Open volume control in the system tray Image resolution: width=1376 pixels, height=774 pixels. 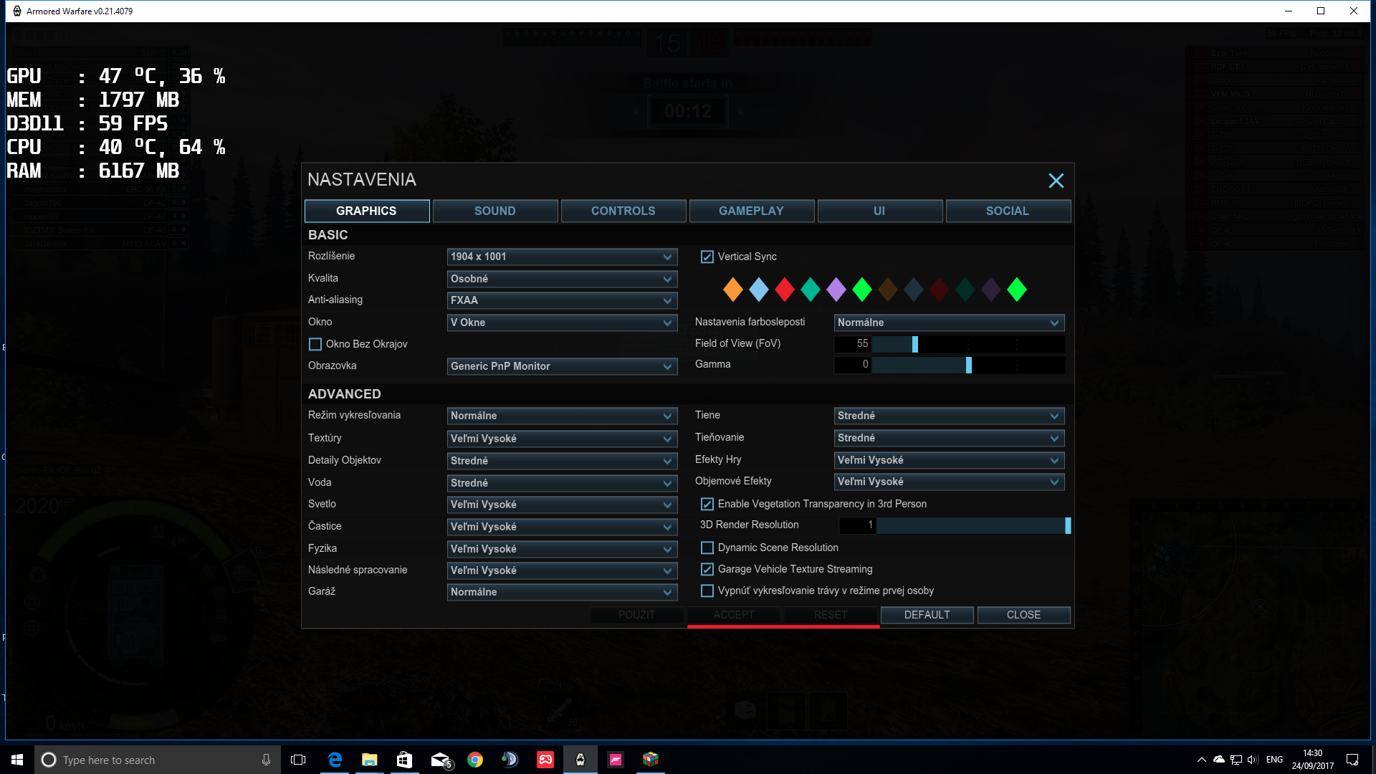pyautogui.click(x=1253, y=760)
